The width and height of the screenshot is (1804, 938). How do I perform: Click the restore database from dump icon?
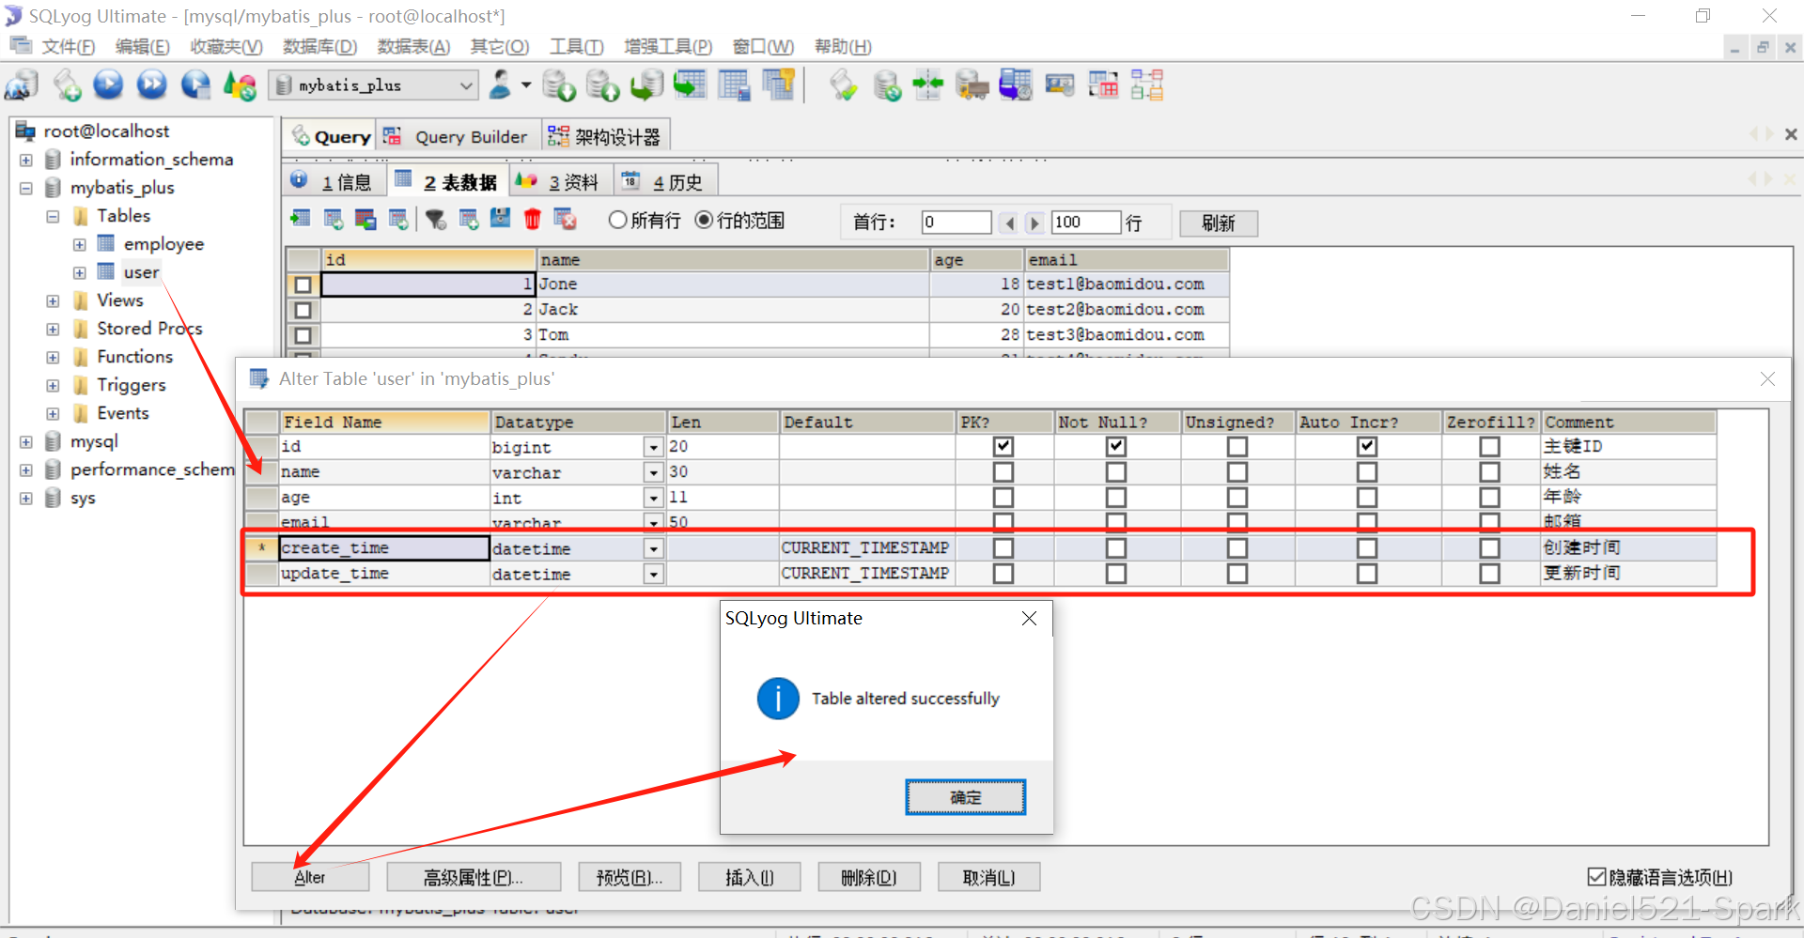pyautogui.click(x=646, y=85)
